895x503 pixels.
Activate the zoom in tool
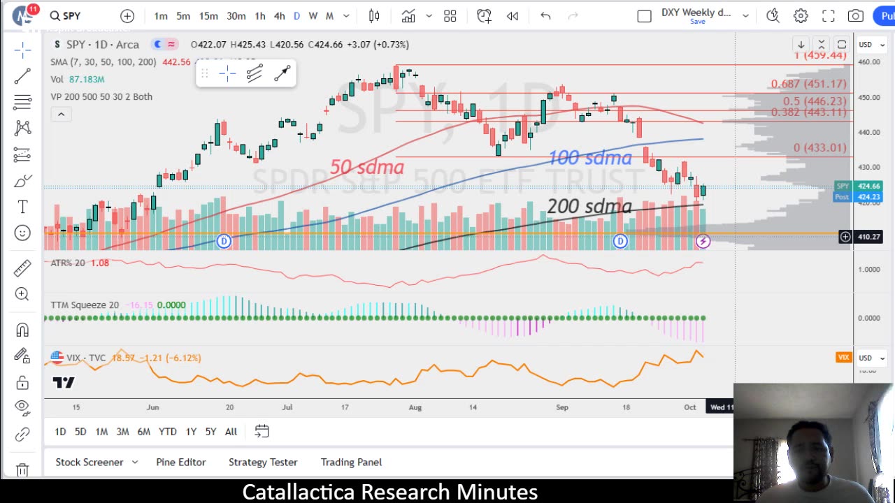(22, 294)
